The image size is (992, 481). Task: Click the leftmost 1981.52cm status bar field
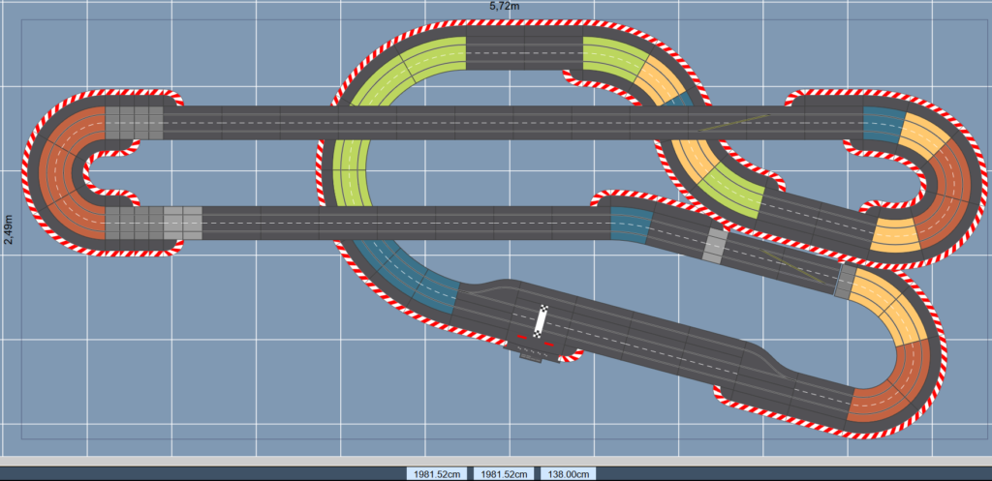(439, 474)
